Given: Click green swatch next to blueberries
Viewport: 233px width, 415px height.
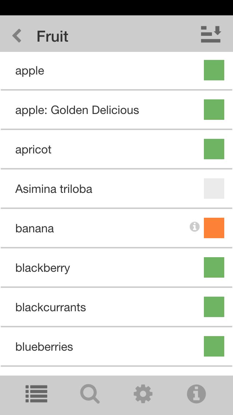Looking at the screenshot, I should [214, 346].
